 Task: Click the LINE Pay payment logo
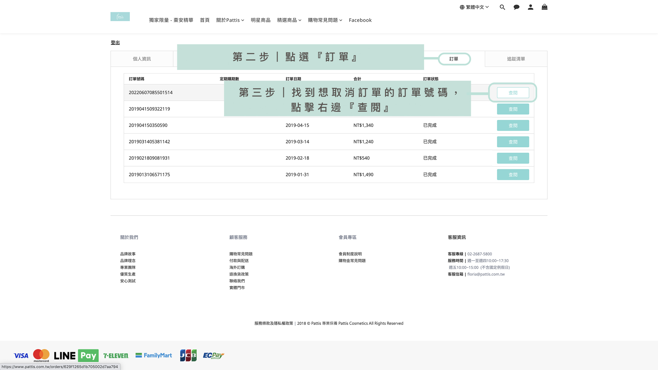coord(76,355)
